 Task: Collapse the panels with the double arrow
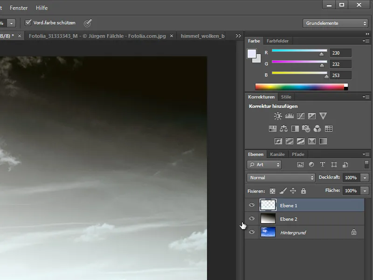tap(367, 34)
